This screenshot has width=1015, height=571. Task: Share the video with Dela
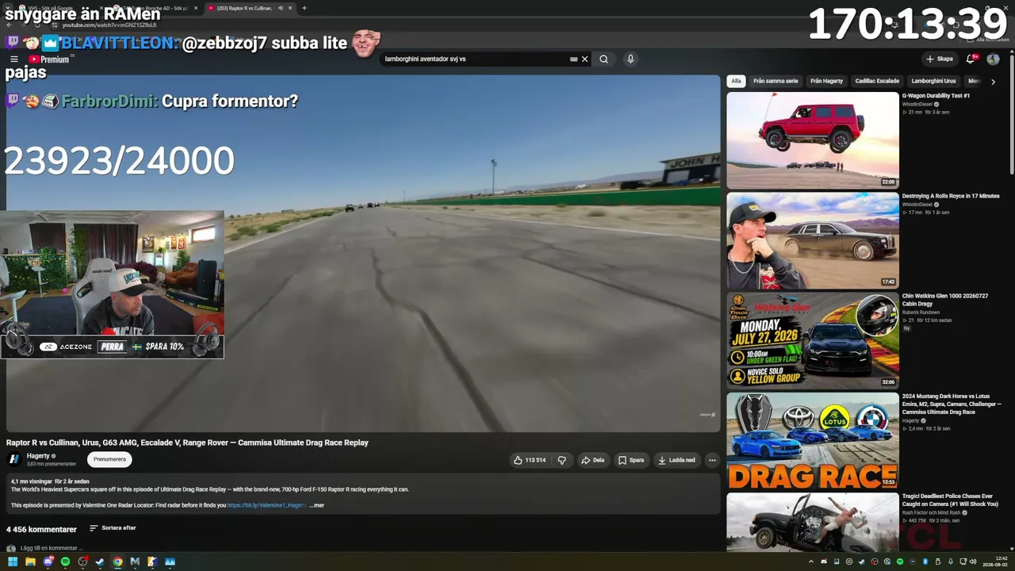pyautogui.click(x=592, y=460)
